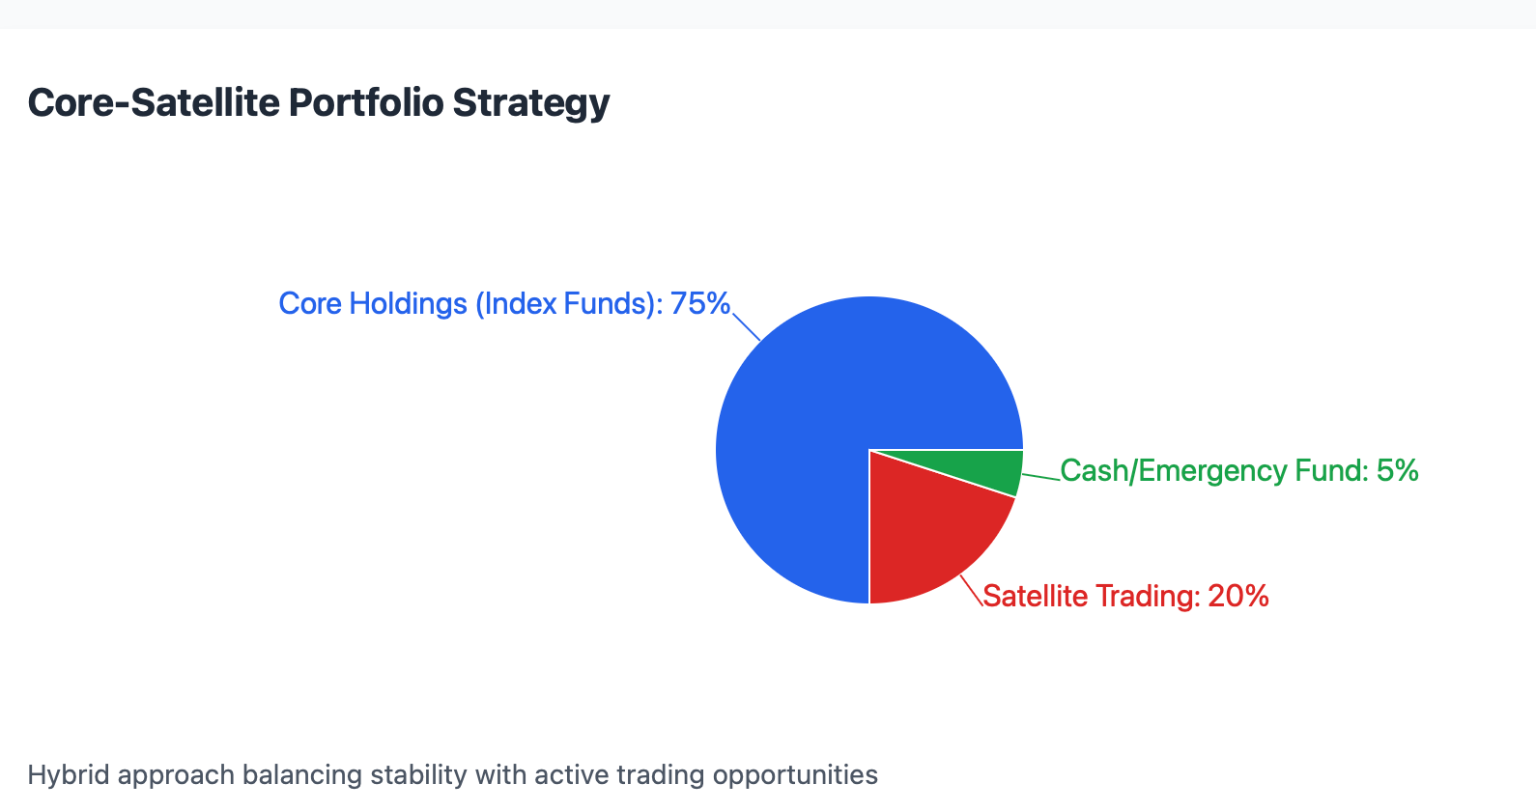Click the "Core Holdings (Index Funds): 75%" label
Viewport: 1536px width, 812px height.
pyautogui.click(x=504, y=303)
